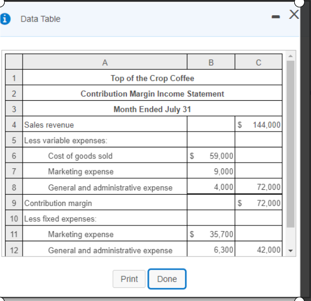Click the 'Data Table' dialog title

40,19
